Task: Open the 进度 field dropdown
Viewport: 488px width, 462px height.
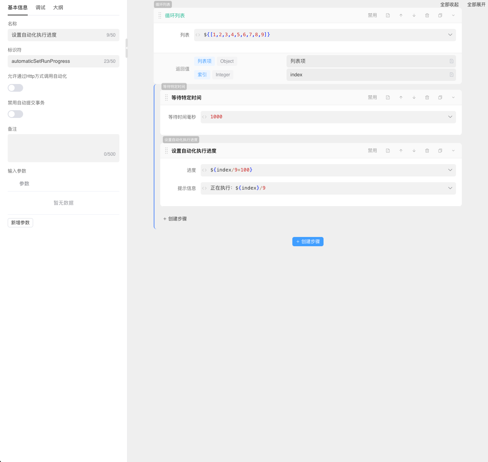Action: [x=450, y=170]
